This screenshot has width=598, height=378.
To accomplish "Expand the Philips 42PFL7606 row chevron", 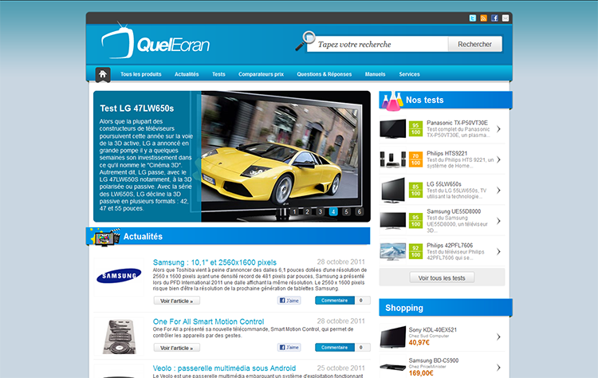I will [498, 251].
